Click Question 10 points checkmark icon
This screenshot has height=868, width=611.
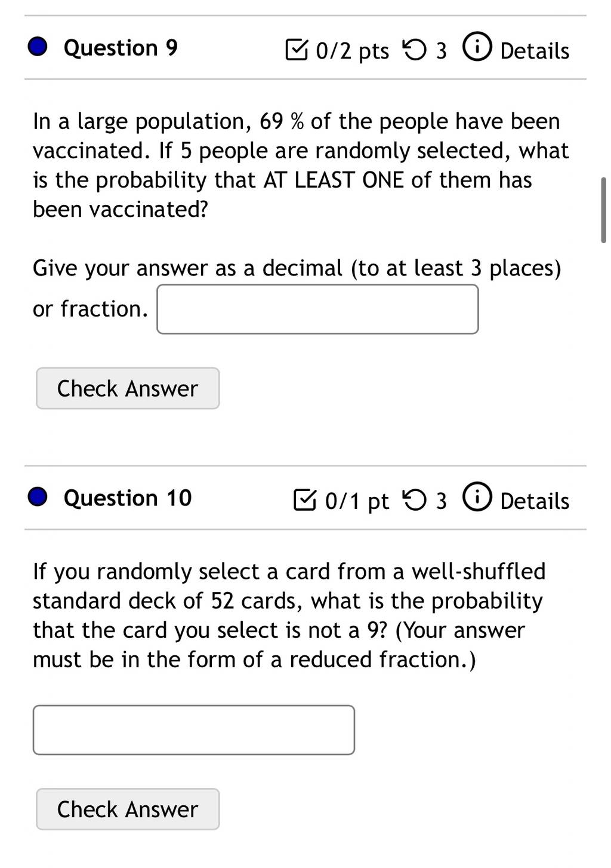[305, 499]
